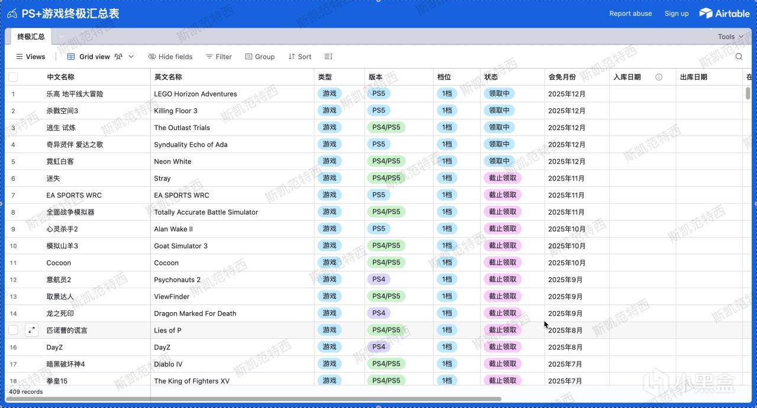Check the Lies of P row checkbox
This screenshot has width=757, height=408.
(x=13, y=330)
